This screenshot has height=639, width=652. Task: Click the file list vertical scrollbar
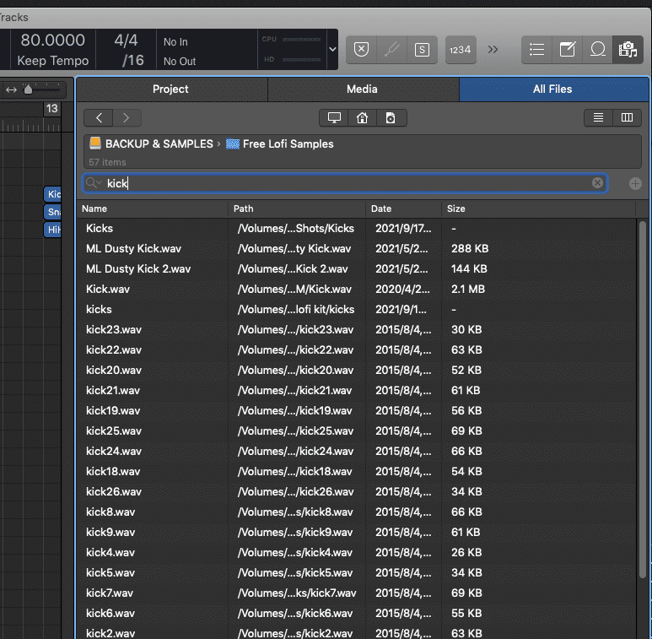pyautogui.click(x=643, y=399)
